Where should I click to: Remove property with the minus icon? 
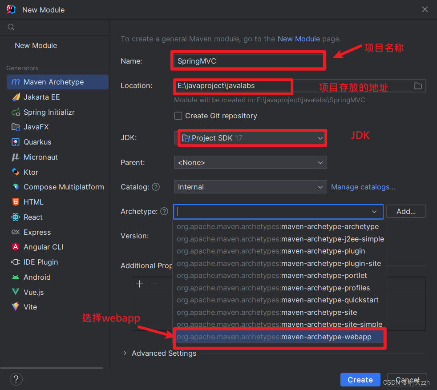pos(154,284)
